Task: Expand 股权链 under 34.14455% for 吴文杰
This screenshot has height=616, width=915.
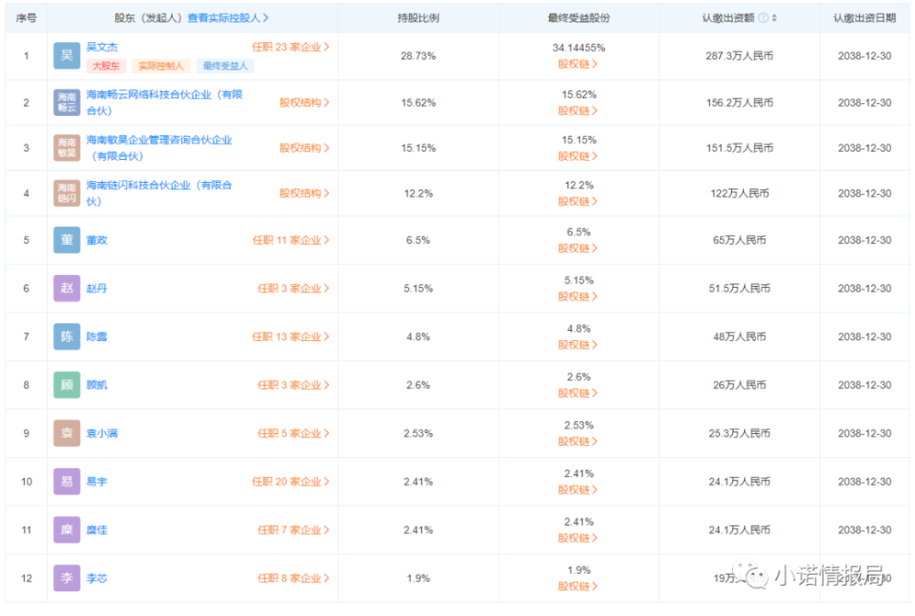Action: 577,64
